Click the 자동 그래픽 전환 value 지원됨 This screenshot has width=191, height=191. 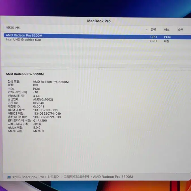click(37, 124)
